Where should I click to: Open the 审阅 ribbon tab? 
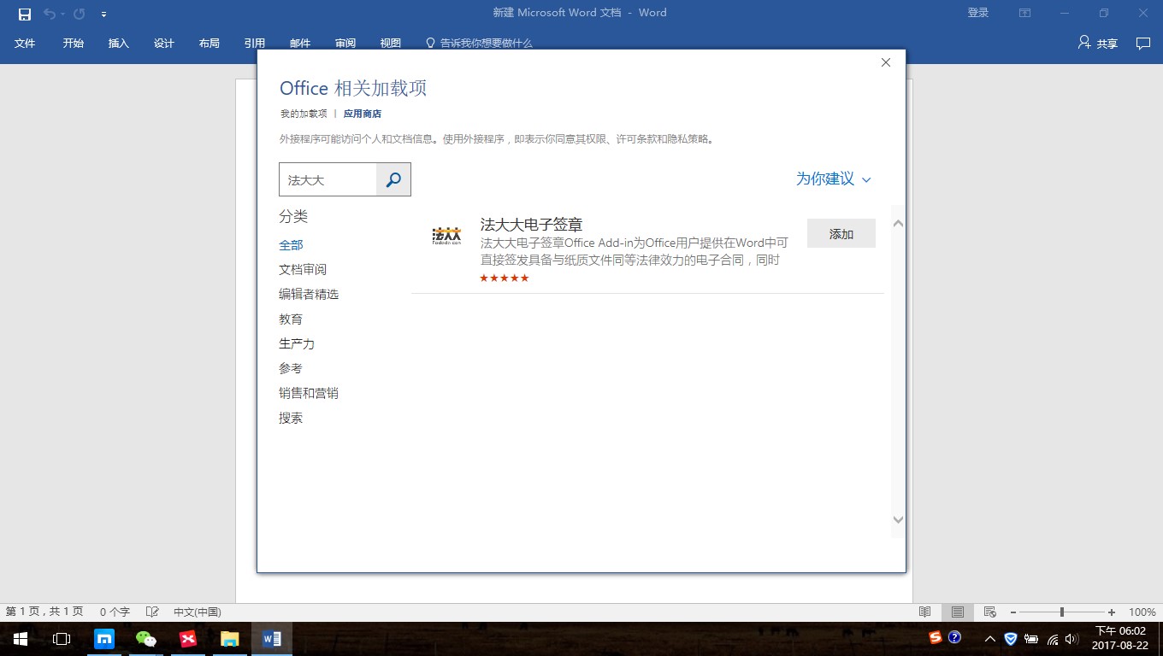[345, 43]
